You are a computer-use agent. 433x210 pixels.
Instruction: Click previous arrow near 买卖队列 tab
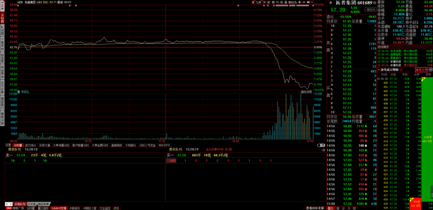[x=7, y=204]
